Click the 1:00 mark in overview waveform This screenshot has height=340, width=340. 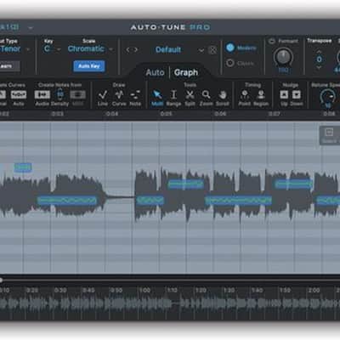coord(144,291)
